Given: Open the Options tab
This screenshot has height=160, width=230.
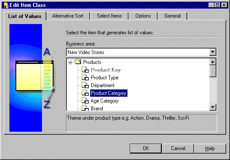Looking at the screenshot, I should click(x=143, y=16).
